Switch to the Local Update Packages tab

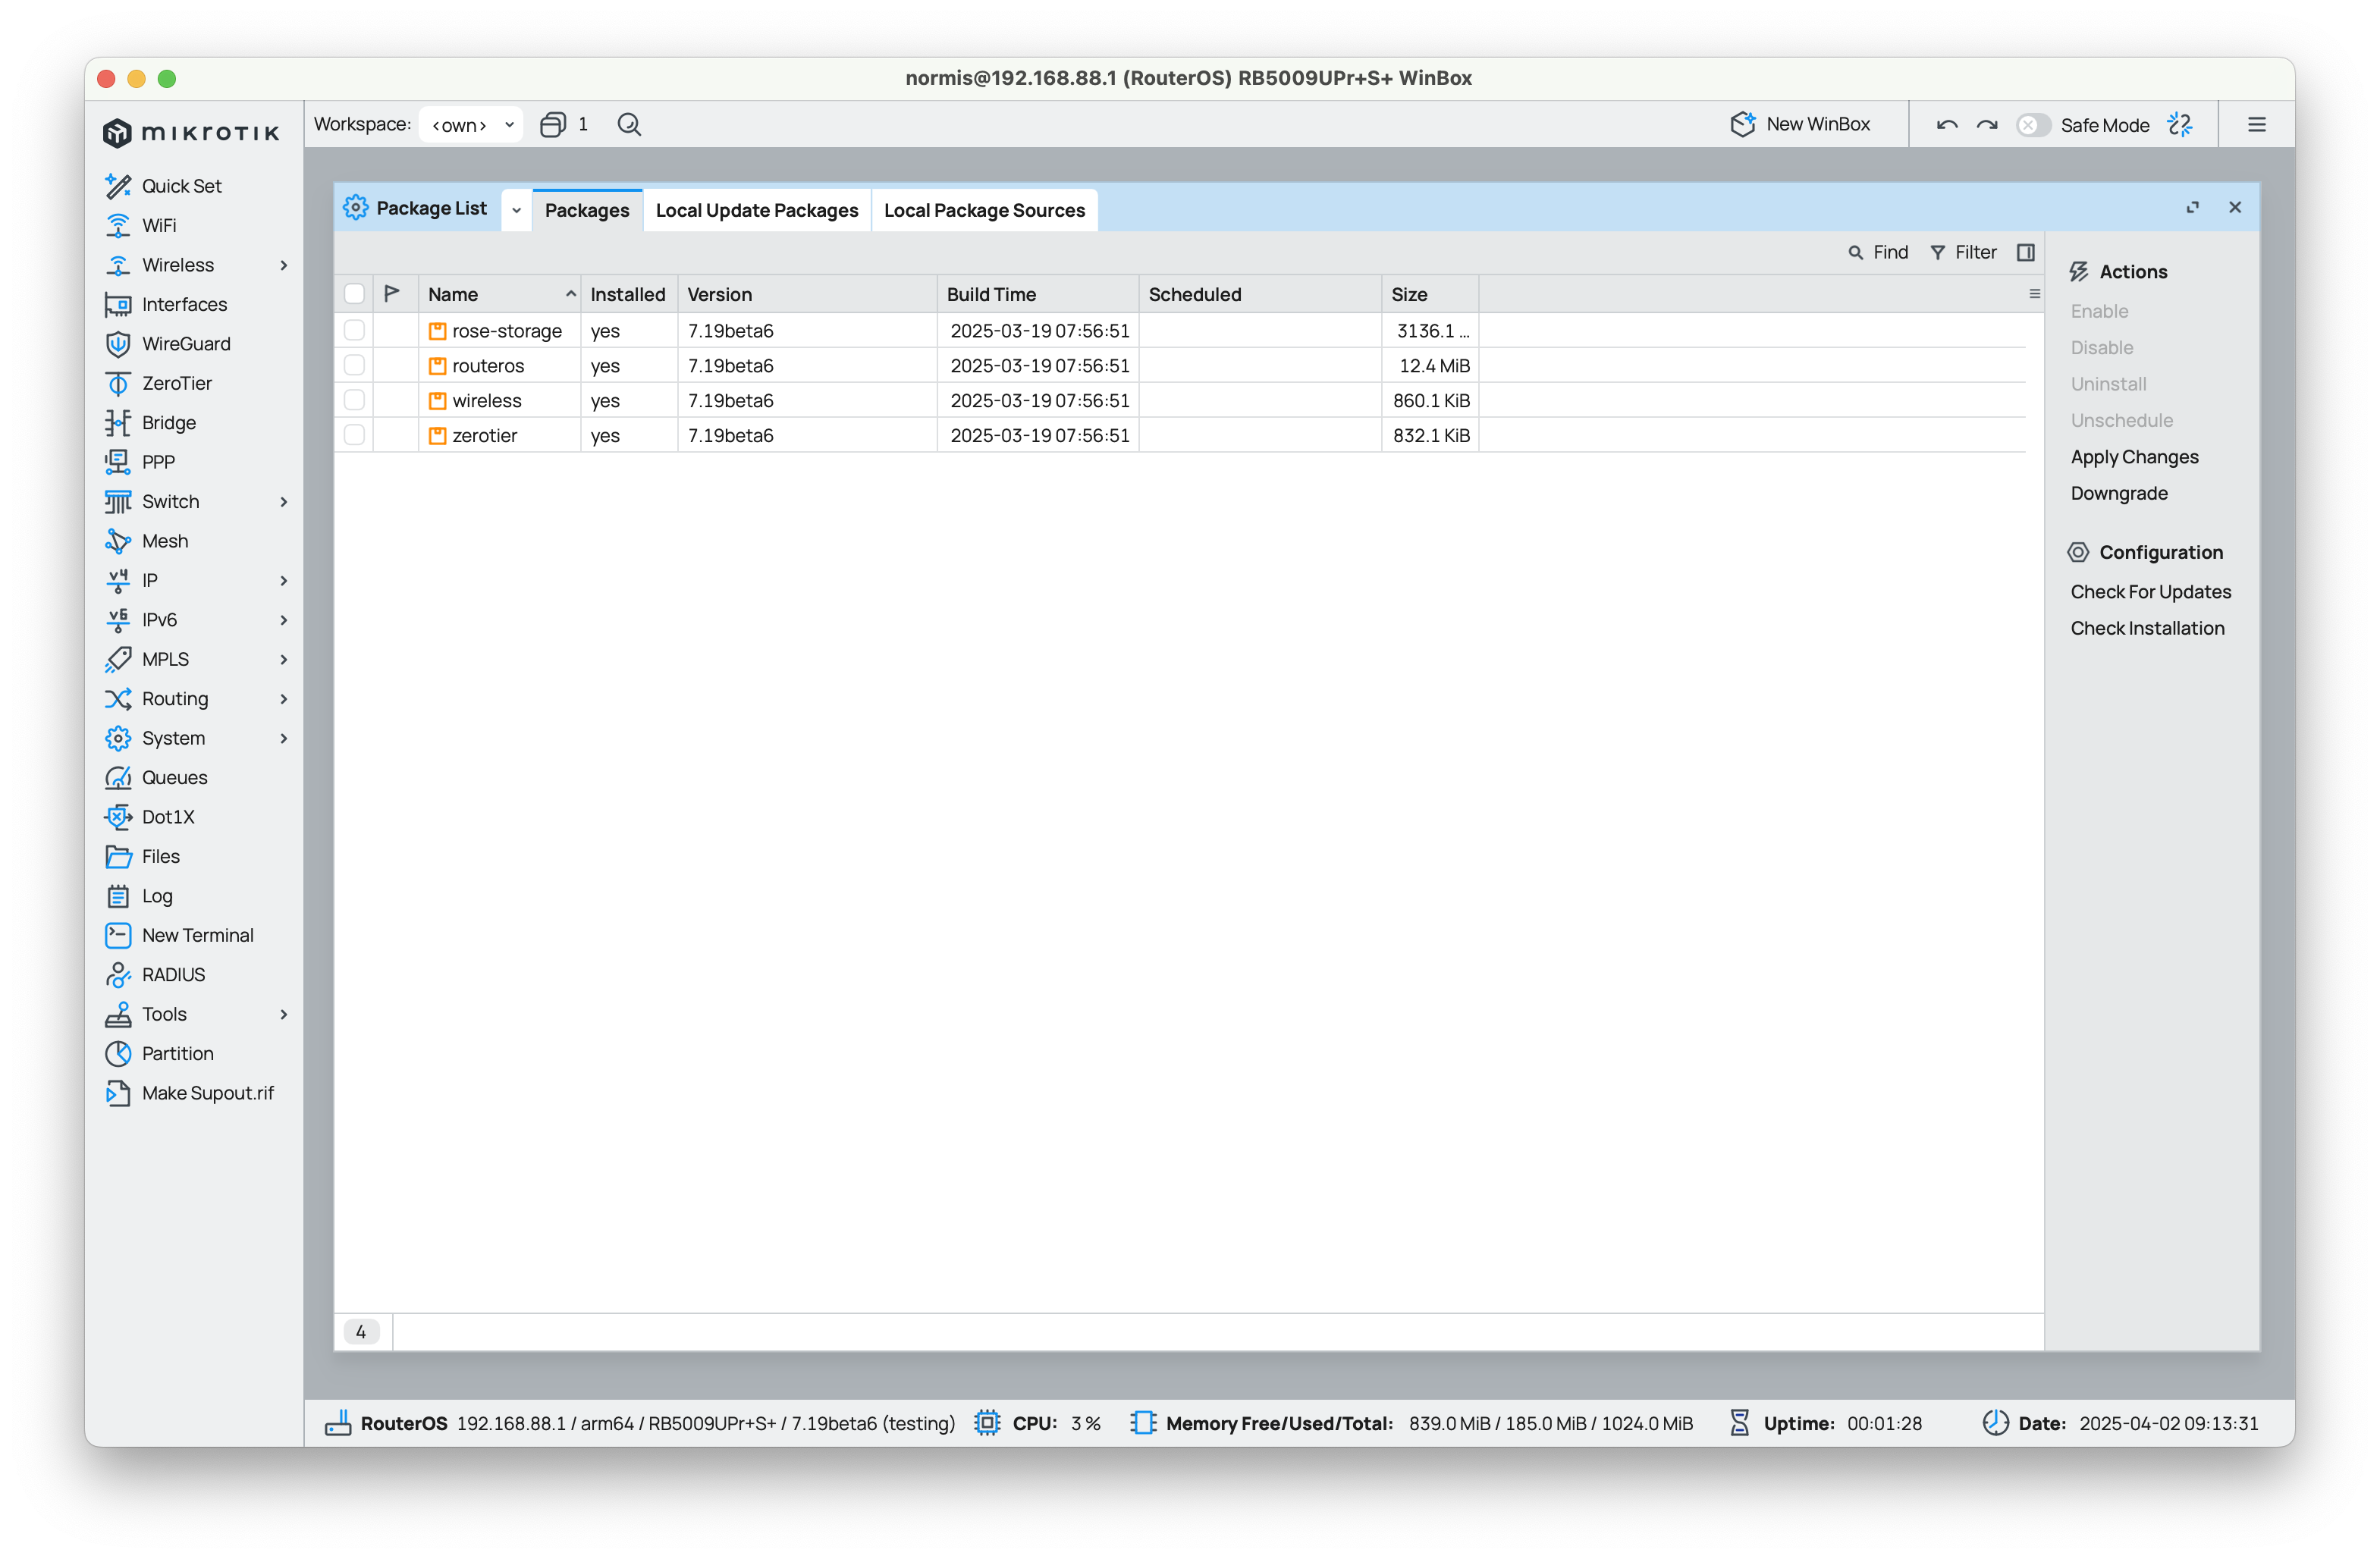[x=756, y=210]
